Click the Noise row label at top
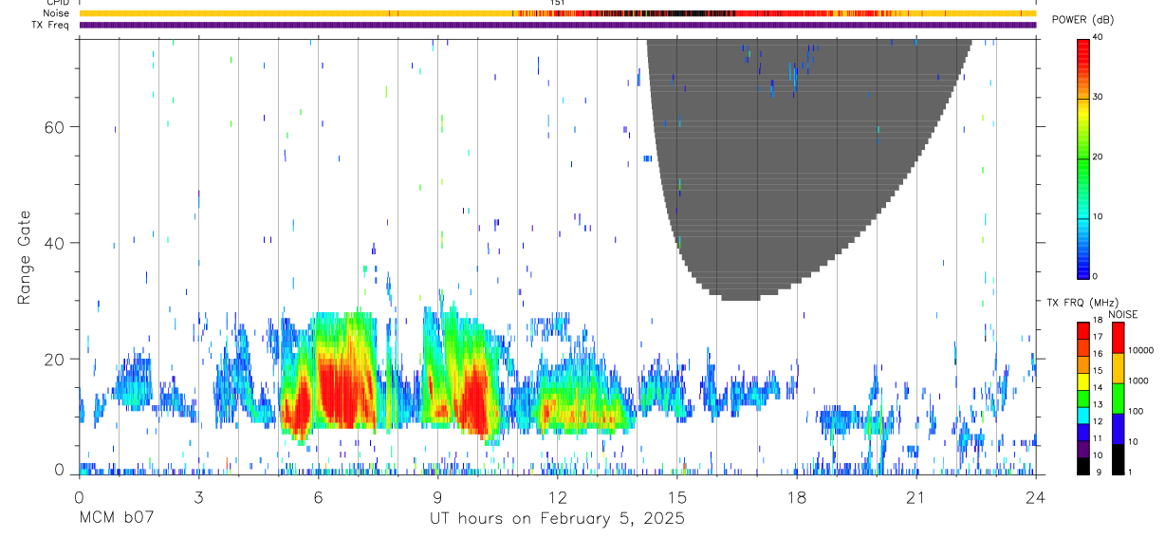Screen dimensions: 1165x538 tap(57, 13)
